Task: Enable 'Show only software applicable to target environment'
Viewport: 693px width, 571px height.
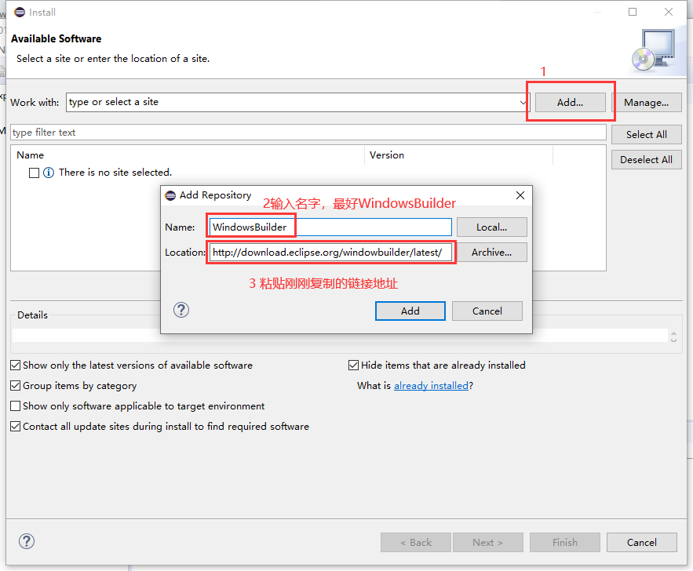Action: click(15, 404)
